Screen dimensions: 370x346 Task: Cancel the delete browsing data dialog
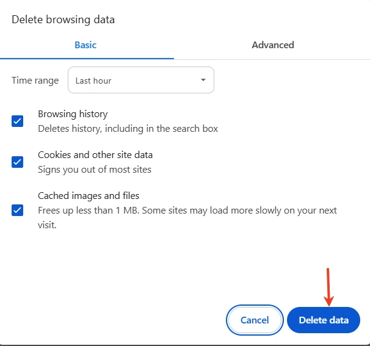point(255,320)
